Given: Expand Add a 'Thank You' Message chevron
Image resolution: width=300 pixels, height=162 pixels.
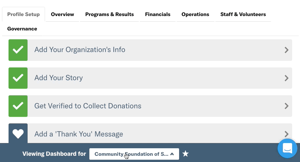Looking at the screenshot, I should point(287,134).
